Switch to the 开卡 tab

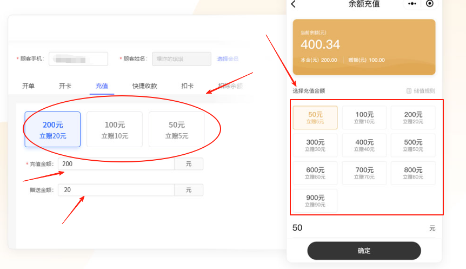click(x=65, y=86)
